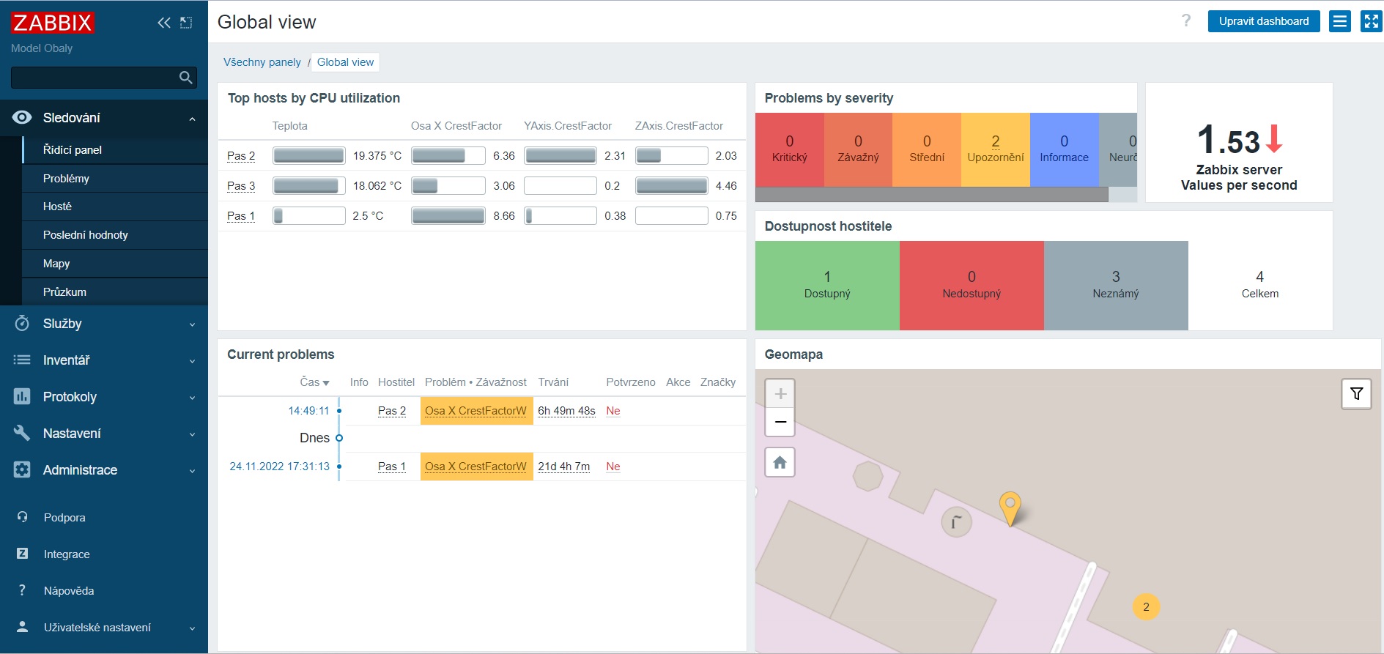Expand the Služby menu section

click(192, 324)
